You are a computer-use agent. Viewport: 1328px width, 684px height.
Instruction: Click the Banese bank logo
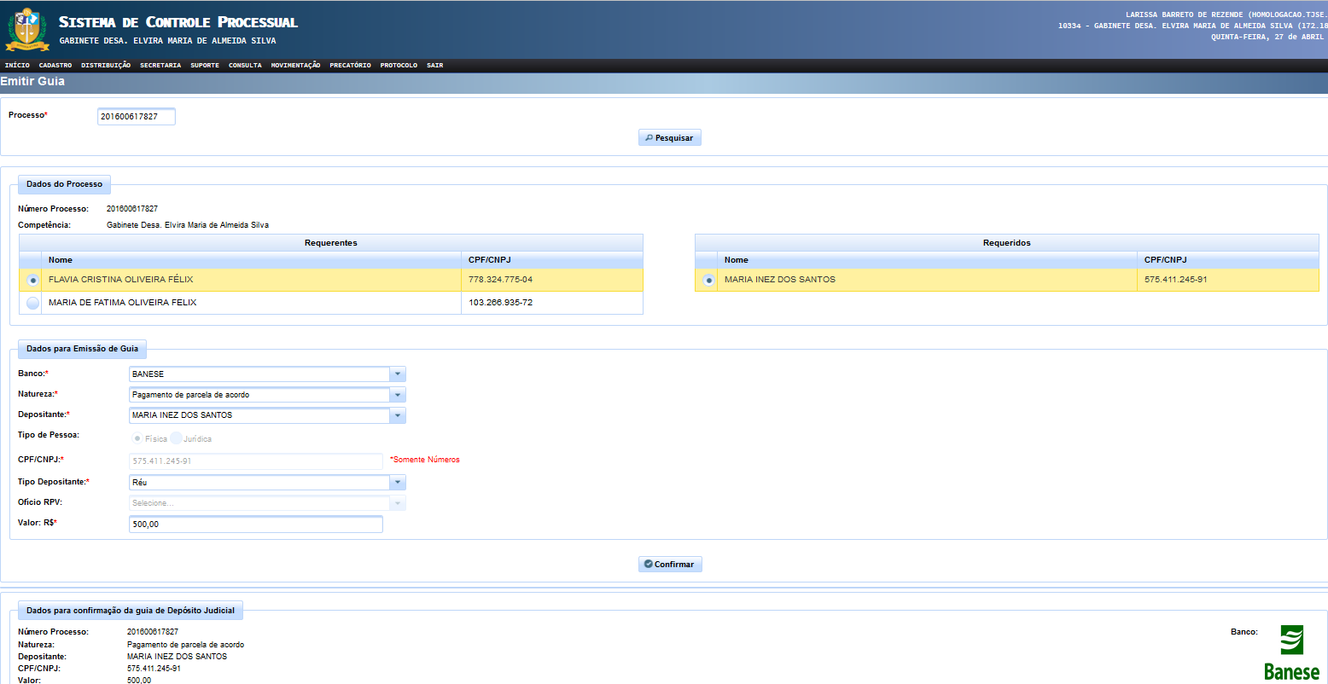pyautogui.click(x=1291, y=653)
